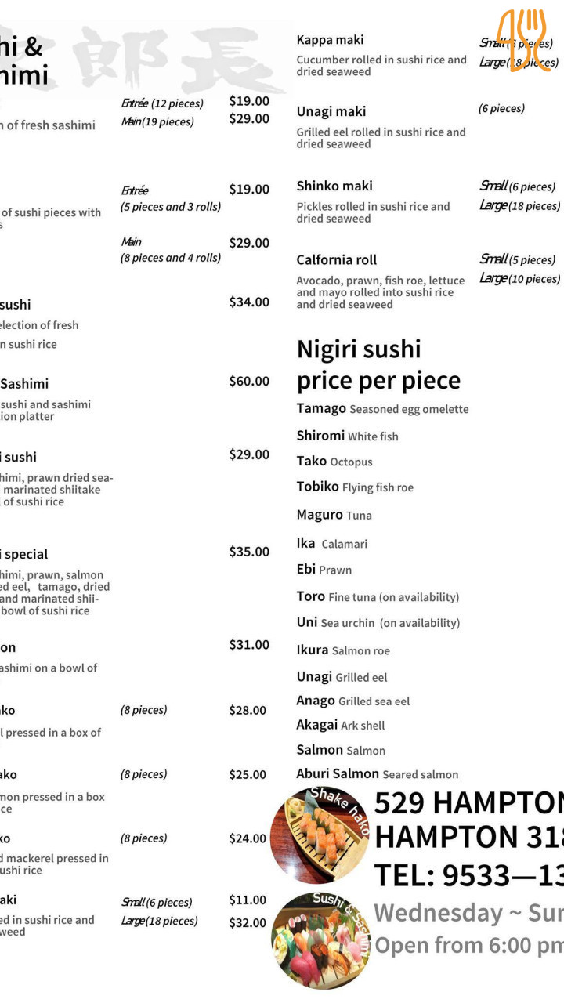The height and width of the screenshot is (1003, 564).
Task: Click the Wednesday opening days text
Action: 468,913
